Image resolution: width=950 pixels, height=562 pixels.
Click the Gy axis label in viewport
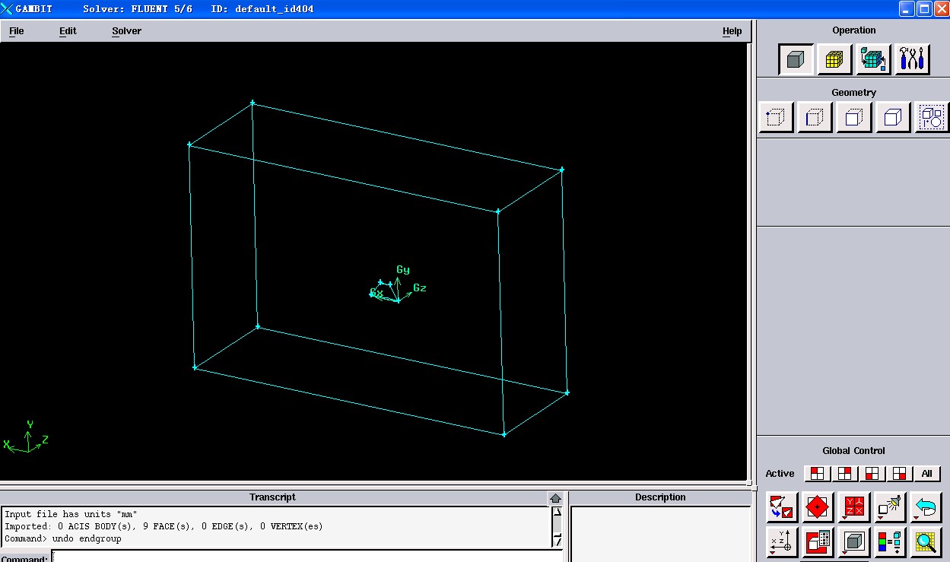point(403,269)
